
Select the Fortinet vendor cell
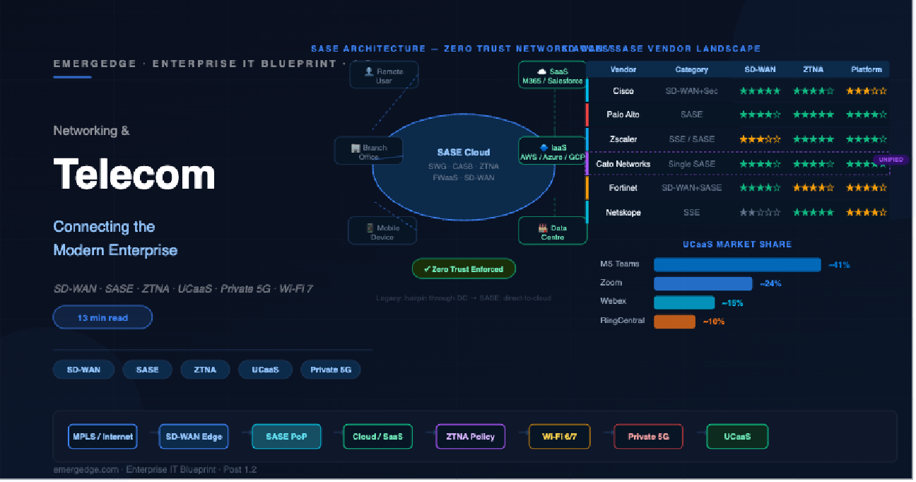tap(623, 188)
